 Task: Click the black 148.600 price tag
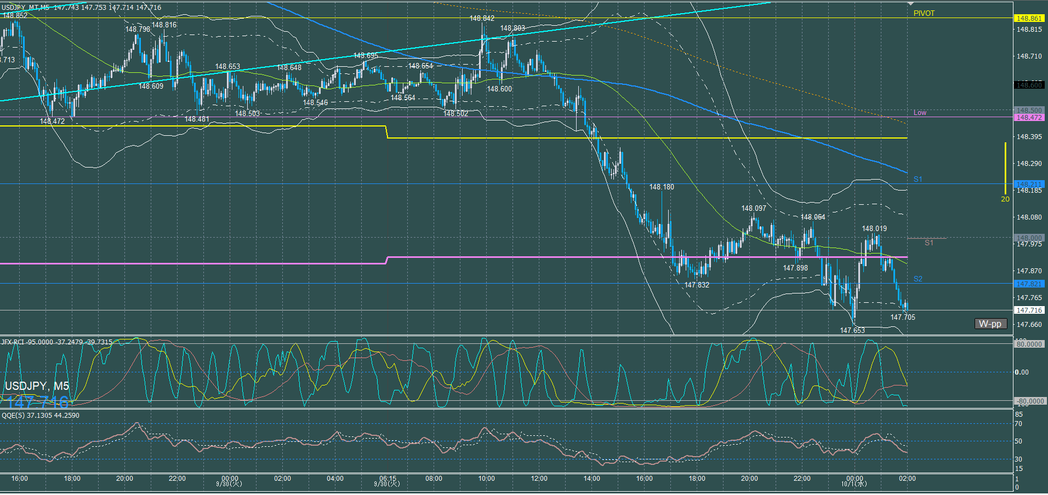click(x=1029, y=85)
